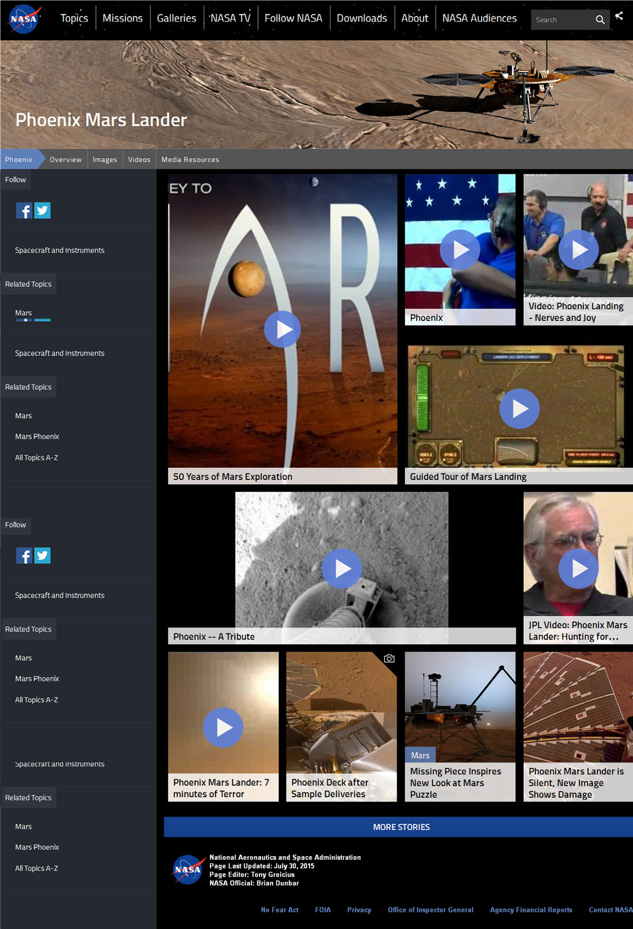Click the camera icon on the Phoenix Deck image
The image size is (633, 929).
click(x=389, y=659)
